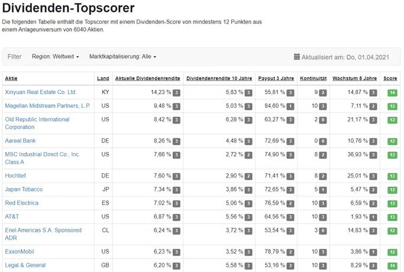Open the Region: Weltweit dropdown
The image size is (404, 272).
coord(55,56)
